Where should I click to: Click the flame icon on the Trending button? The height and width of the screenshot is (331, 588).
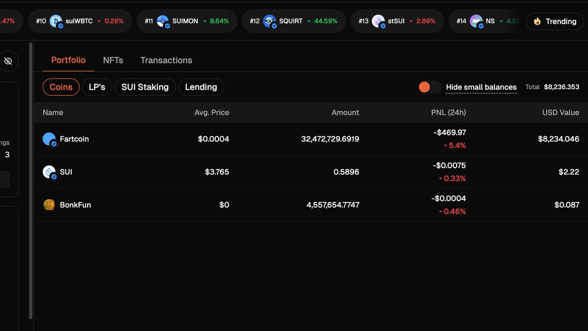[x=537, y=21]
